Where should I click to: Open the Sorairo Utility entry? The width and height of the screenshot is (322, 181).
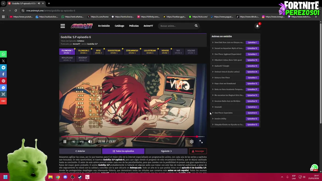(220, 119)
